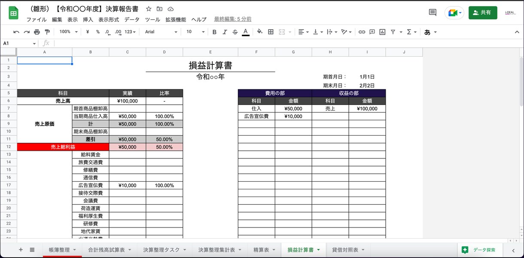Select the 売上総利益 red cell
This screenshot has width=524, height=258.
tap(63, 147)
